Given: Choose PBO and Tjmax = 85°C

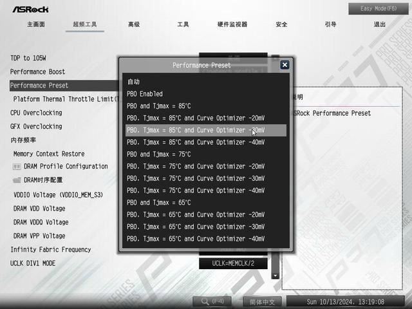Looking at the screenshot, I should point(206,106).
